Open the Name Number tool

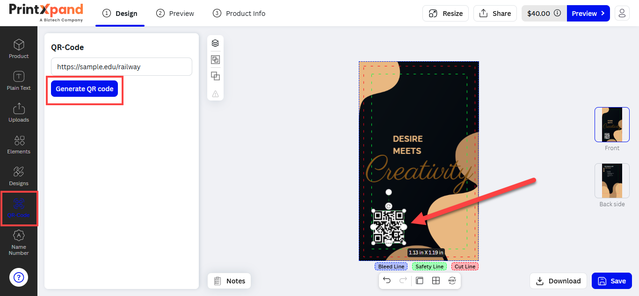[x=19, y=242]
